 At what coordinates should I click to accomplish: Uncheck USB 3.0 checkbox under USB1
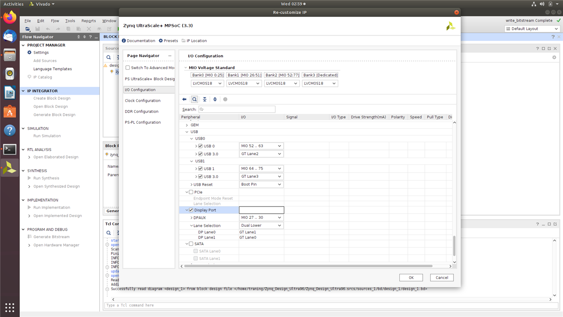pos(200,177)
